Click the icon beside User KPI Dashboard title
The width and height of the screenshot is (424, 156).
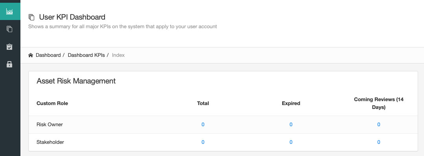click(x=31, y=17)
